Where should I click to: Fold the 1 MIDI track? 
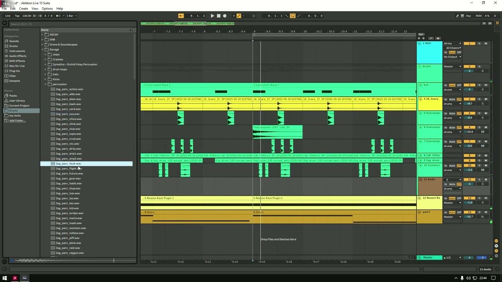click(419, 43)
